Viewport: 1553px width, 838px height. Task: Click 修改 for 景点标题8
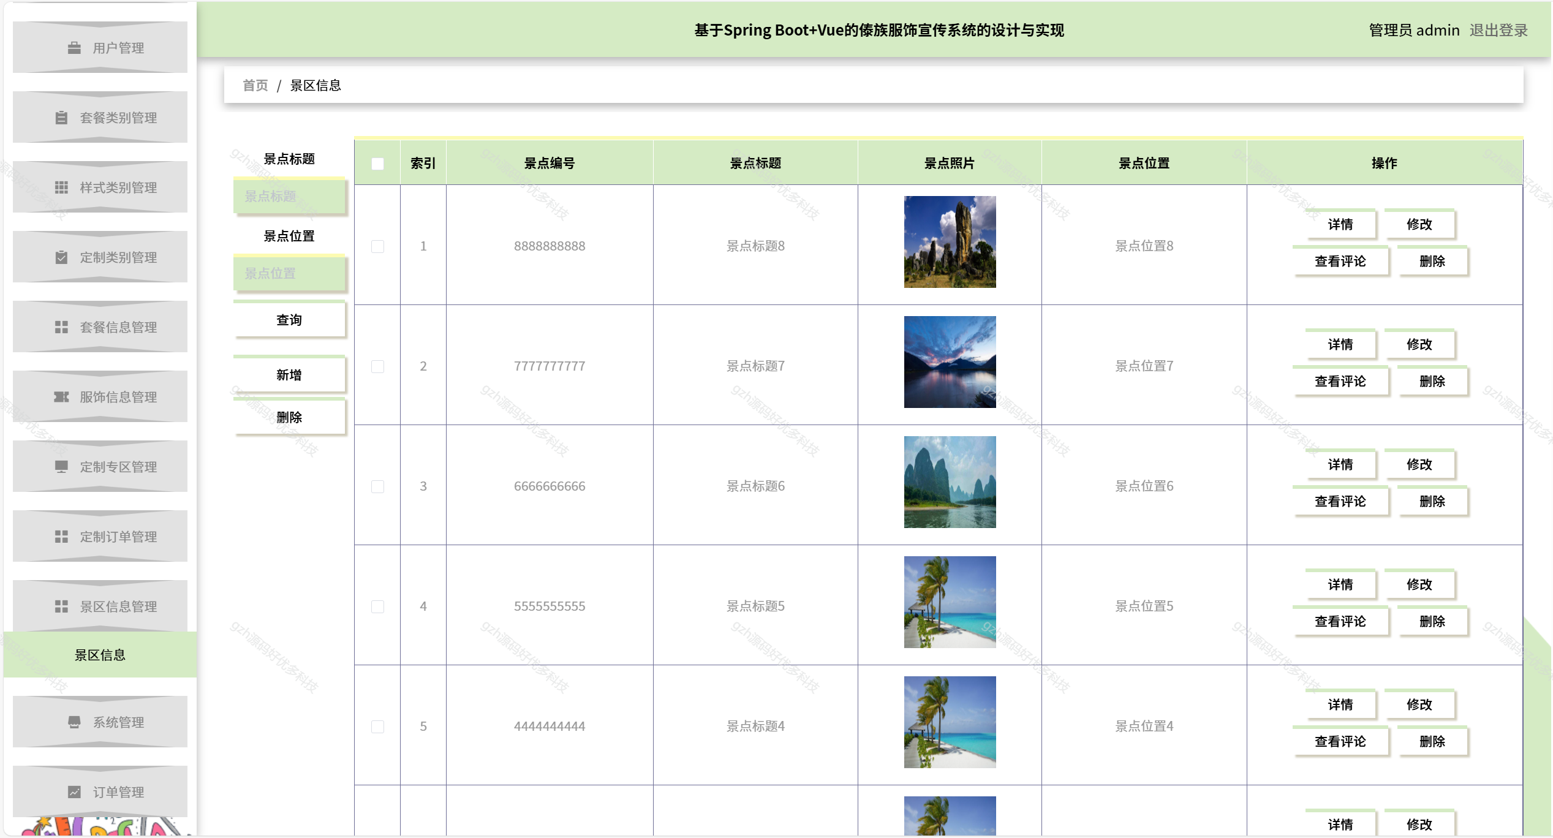(x=1419, y=224)
